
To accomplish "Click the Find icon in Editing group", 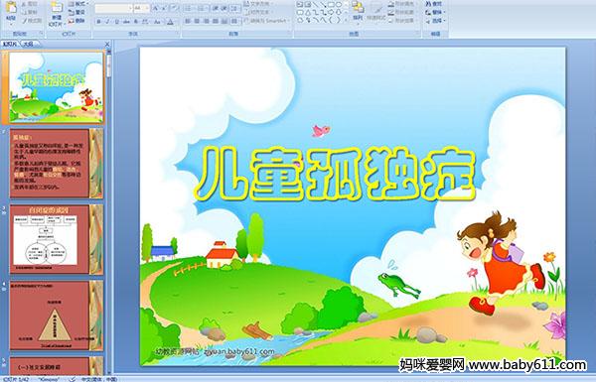I will (434, 4).
